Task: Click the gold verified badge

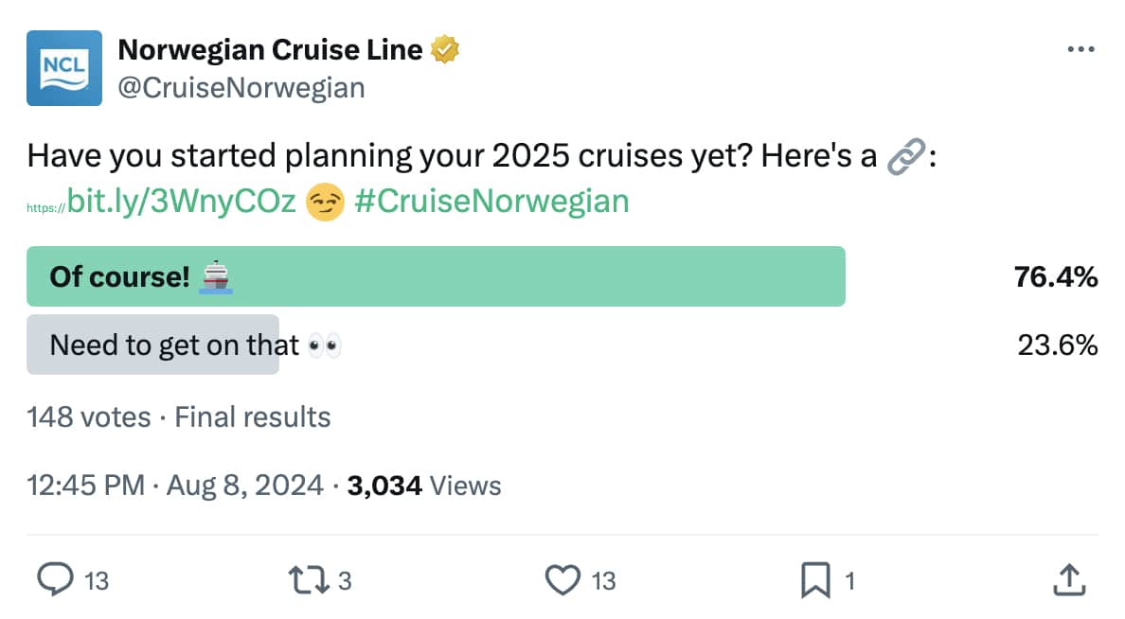Action: [445, 49]
